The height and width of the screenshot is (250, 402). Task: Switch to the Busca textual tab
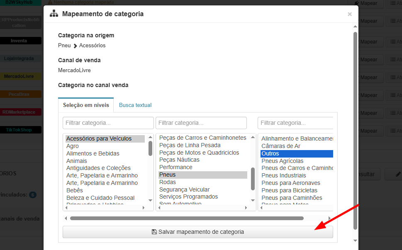point(135,105)
